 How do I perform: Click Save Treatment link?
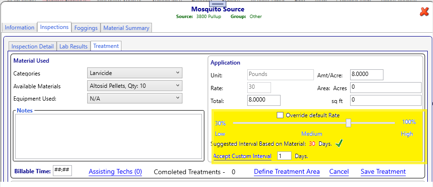(x=383, y=172)
